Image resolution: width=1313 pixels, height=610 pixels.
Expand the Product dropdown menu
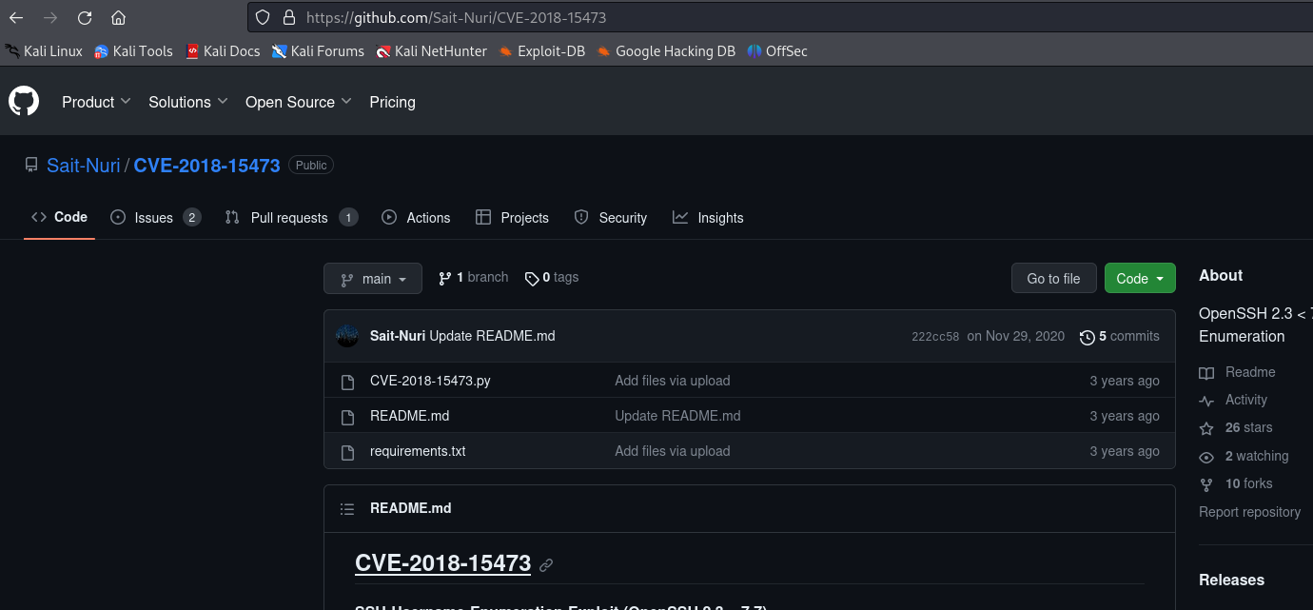(x=96, y=102)
